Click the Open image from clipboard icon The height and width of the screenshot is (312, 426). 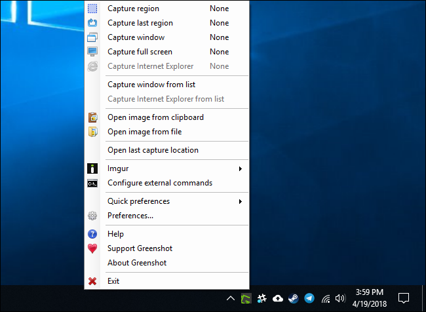[x=92, y=117]
